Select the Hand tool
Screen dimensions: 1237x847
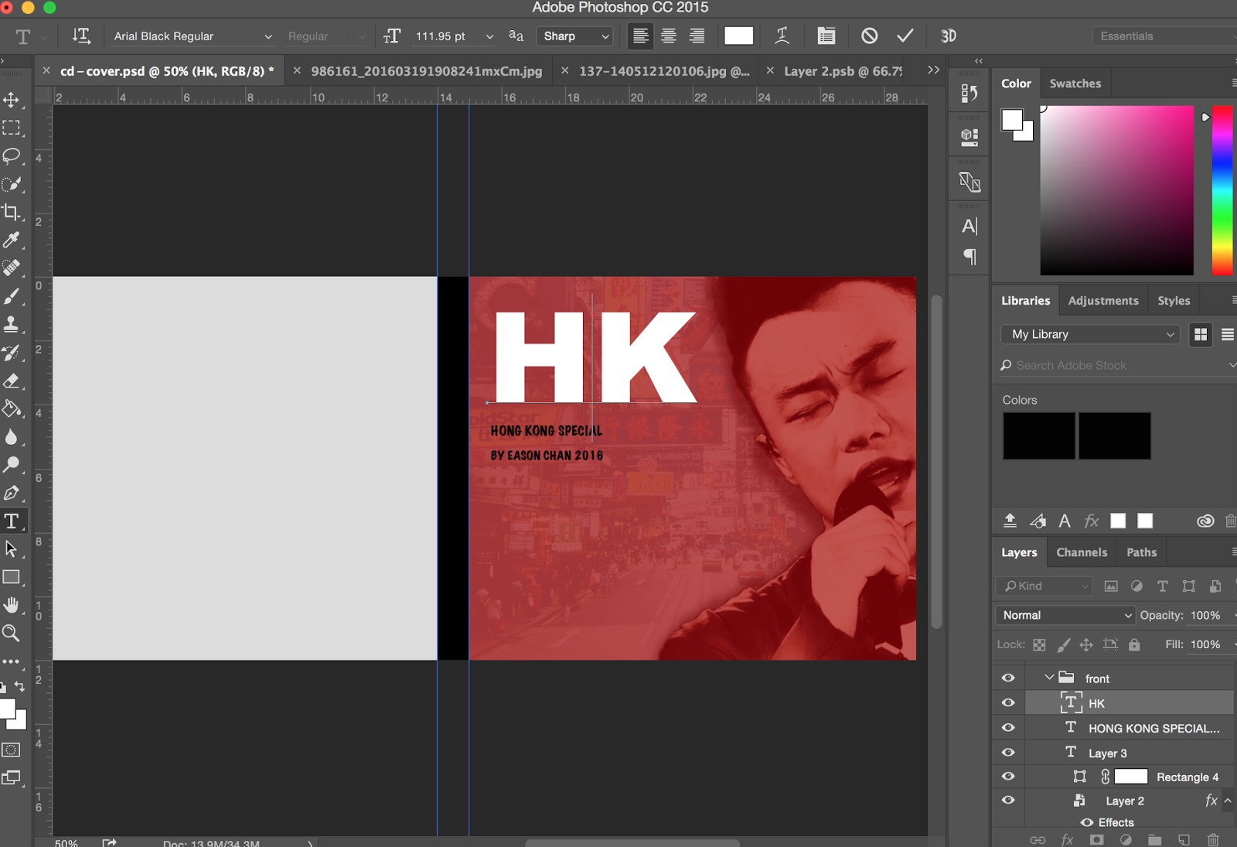pos(12,605)
